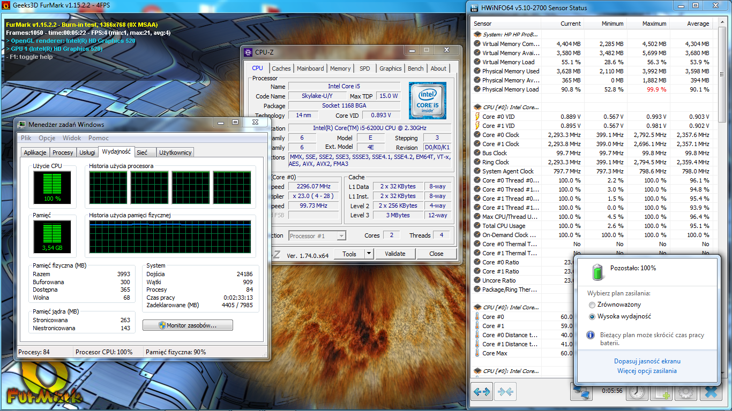Expand the CPU-Z Tools dropdown arrow
The height and width of the screenshot is (411, 732).
369,254
